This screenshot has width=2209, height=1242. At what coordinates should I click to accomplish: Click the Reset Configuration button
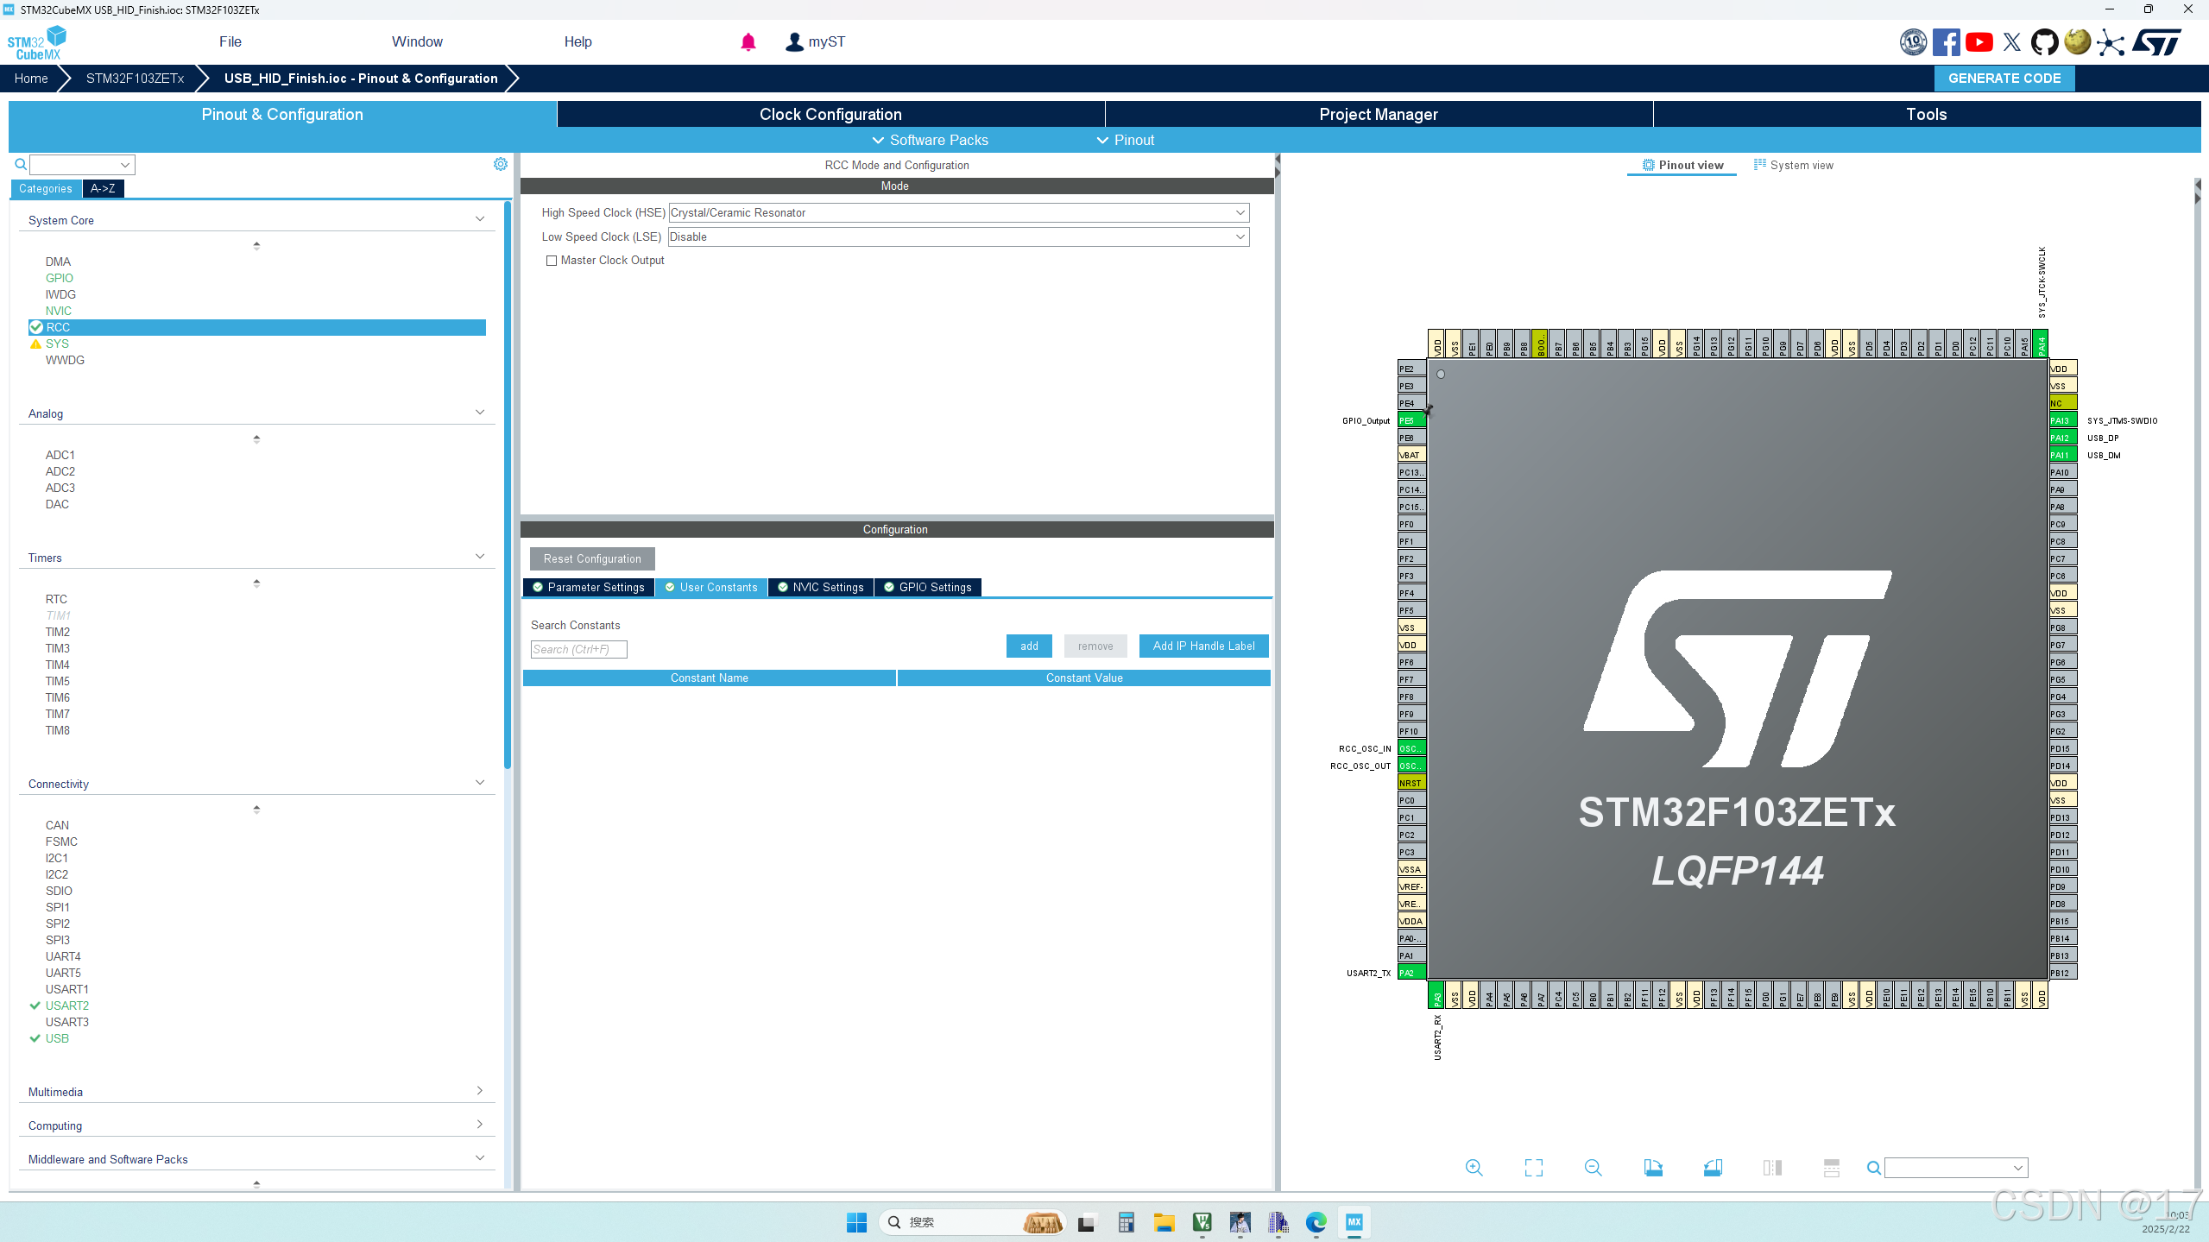click(x=590, y=558)
